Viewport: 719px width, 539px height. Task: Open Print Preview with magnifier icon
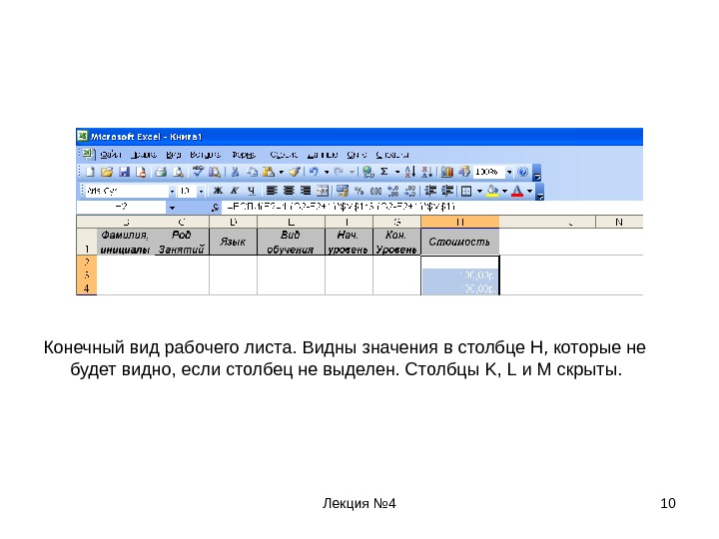178,173
